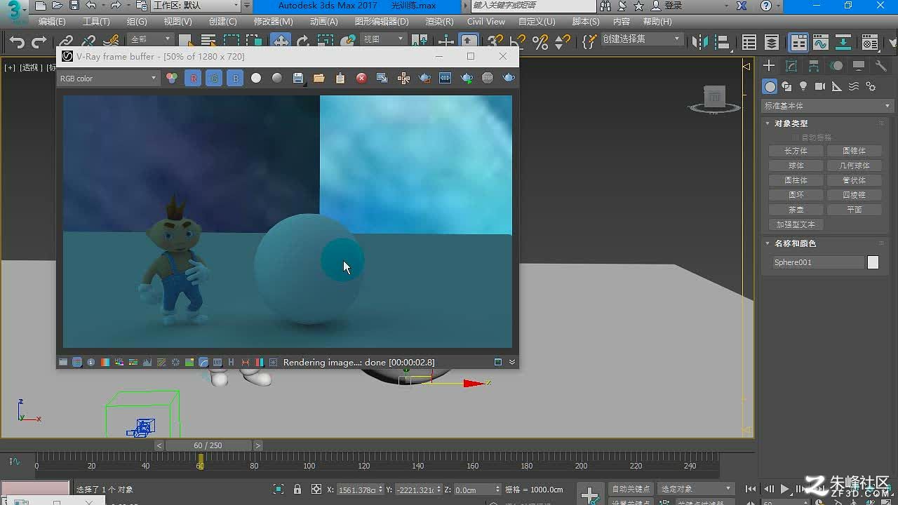Select the Rotate tool in main toolbar

pos(302,42)
